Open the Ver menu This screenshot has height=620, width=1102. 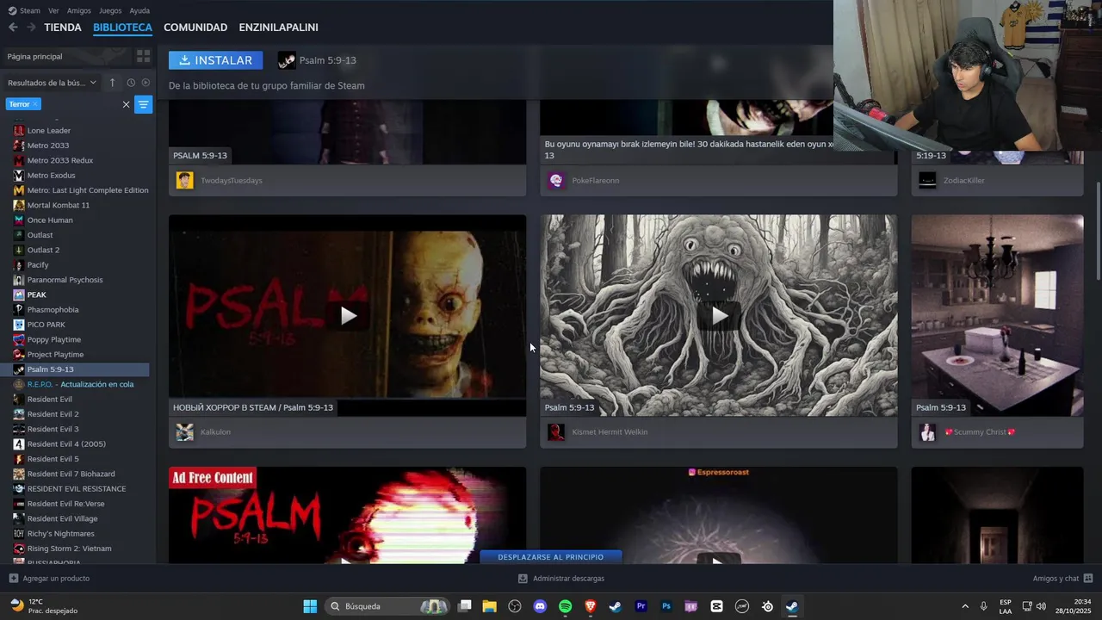54,10
